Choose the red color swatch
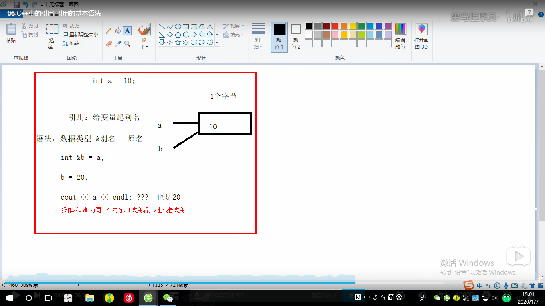 (335, 26)
